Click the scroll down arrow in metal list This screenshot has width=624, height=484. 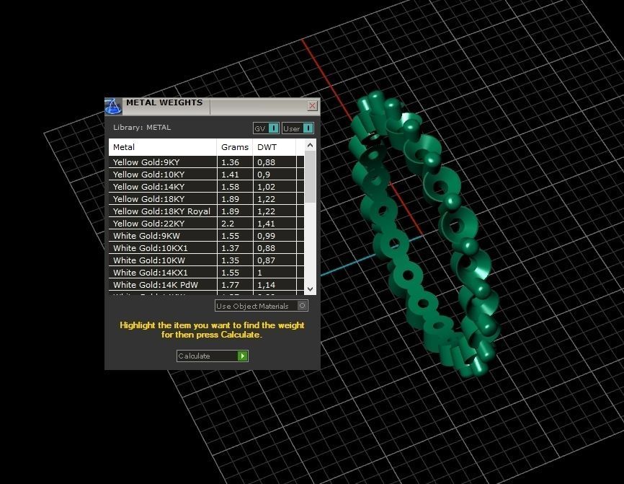(311, 289)
